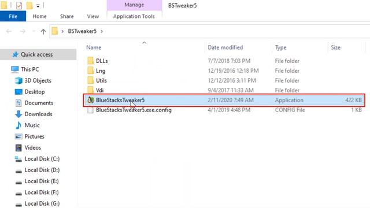This screenshot has width=370, height=208.
Task: Open Local Disk (D:) in sidebar
Action: pos(42,170)
